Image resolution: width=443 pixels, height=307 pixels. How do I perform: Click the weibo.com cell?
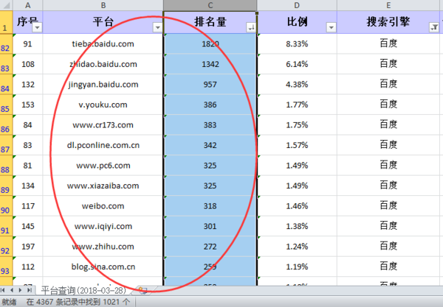point(103,206)
